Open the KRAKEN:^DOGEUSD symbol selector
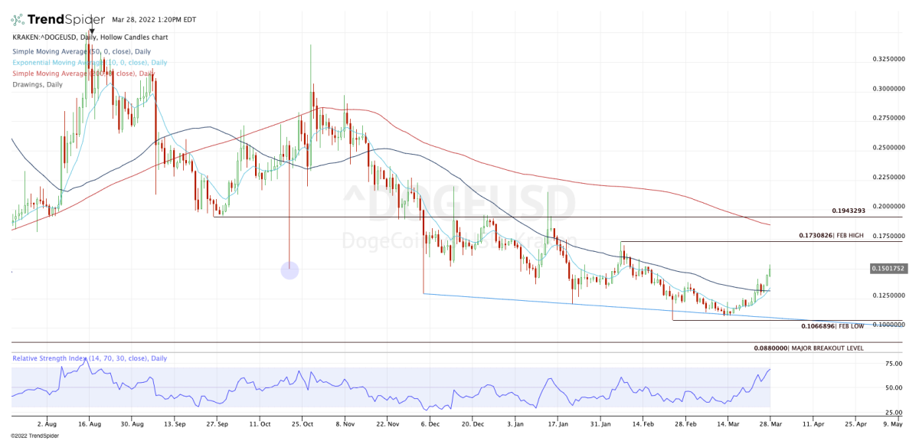Image resolution: width=919 pixels, height=441 pixels. (x=44, y=37)
